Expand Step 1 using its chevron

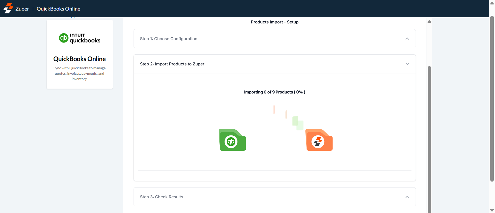[407, 39]
